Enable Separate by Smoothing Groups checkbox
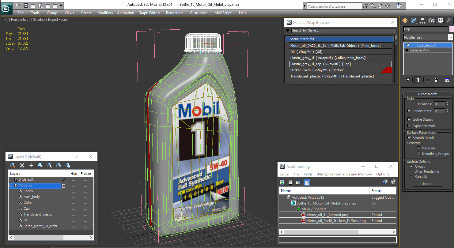This screenshot has height=248, width=454. 418,154
